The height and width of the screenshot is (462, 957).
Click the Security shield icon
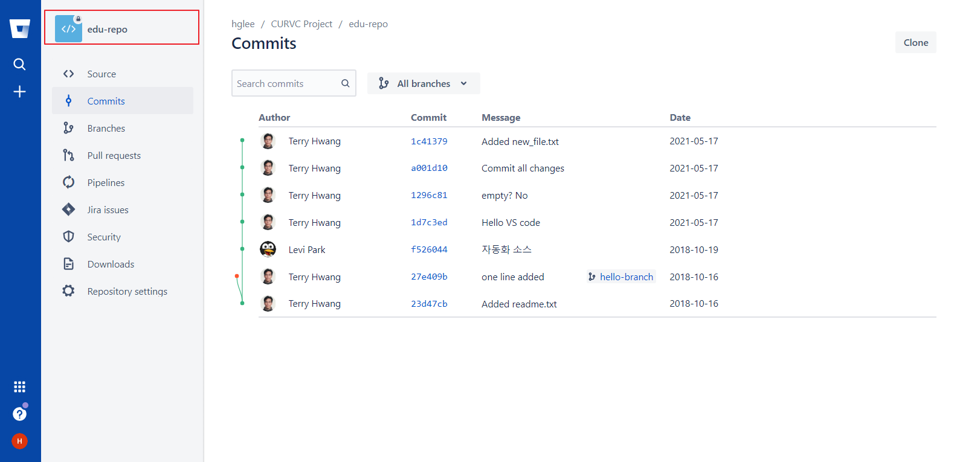pyautogui.click(x=68, y=237)
